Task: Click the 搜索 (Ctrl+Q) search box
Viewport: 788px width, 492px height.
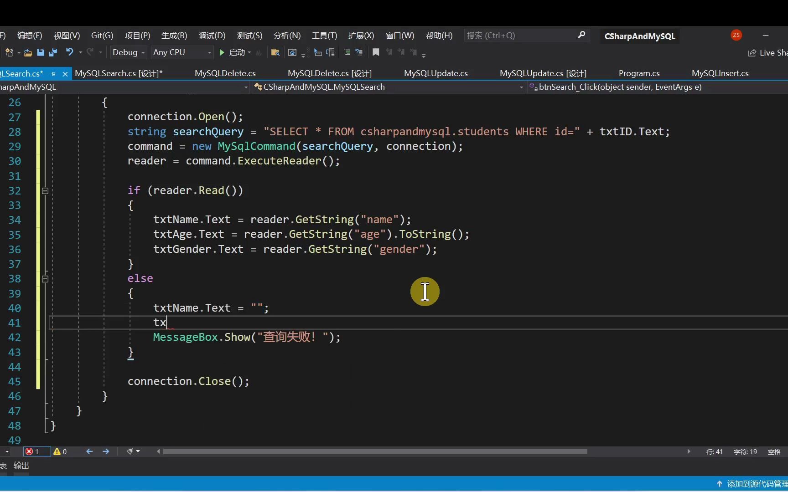Action: pos(520,35)
